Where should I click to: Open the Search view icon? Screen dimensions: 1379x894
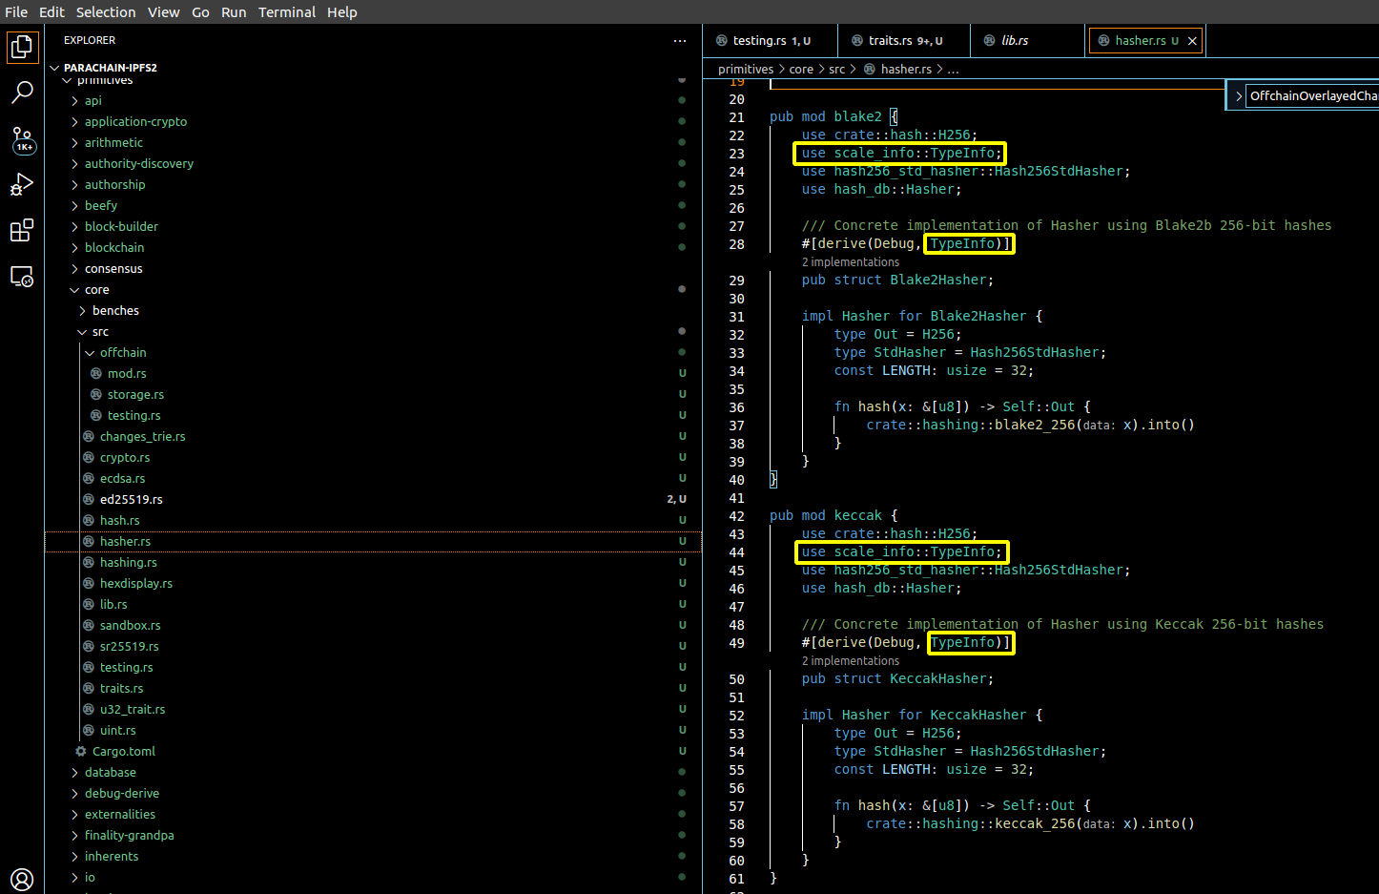pos(22,93)
